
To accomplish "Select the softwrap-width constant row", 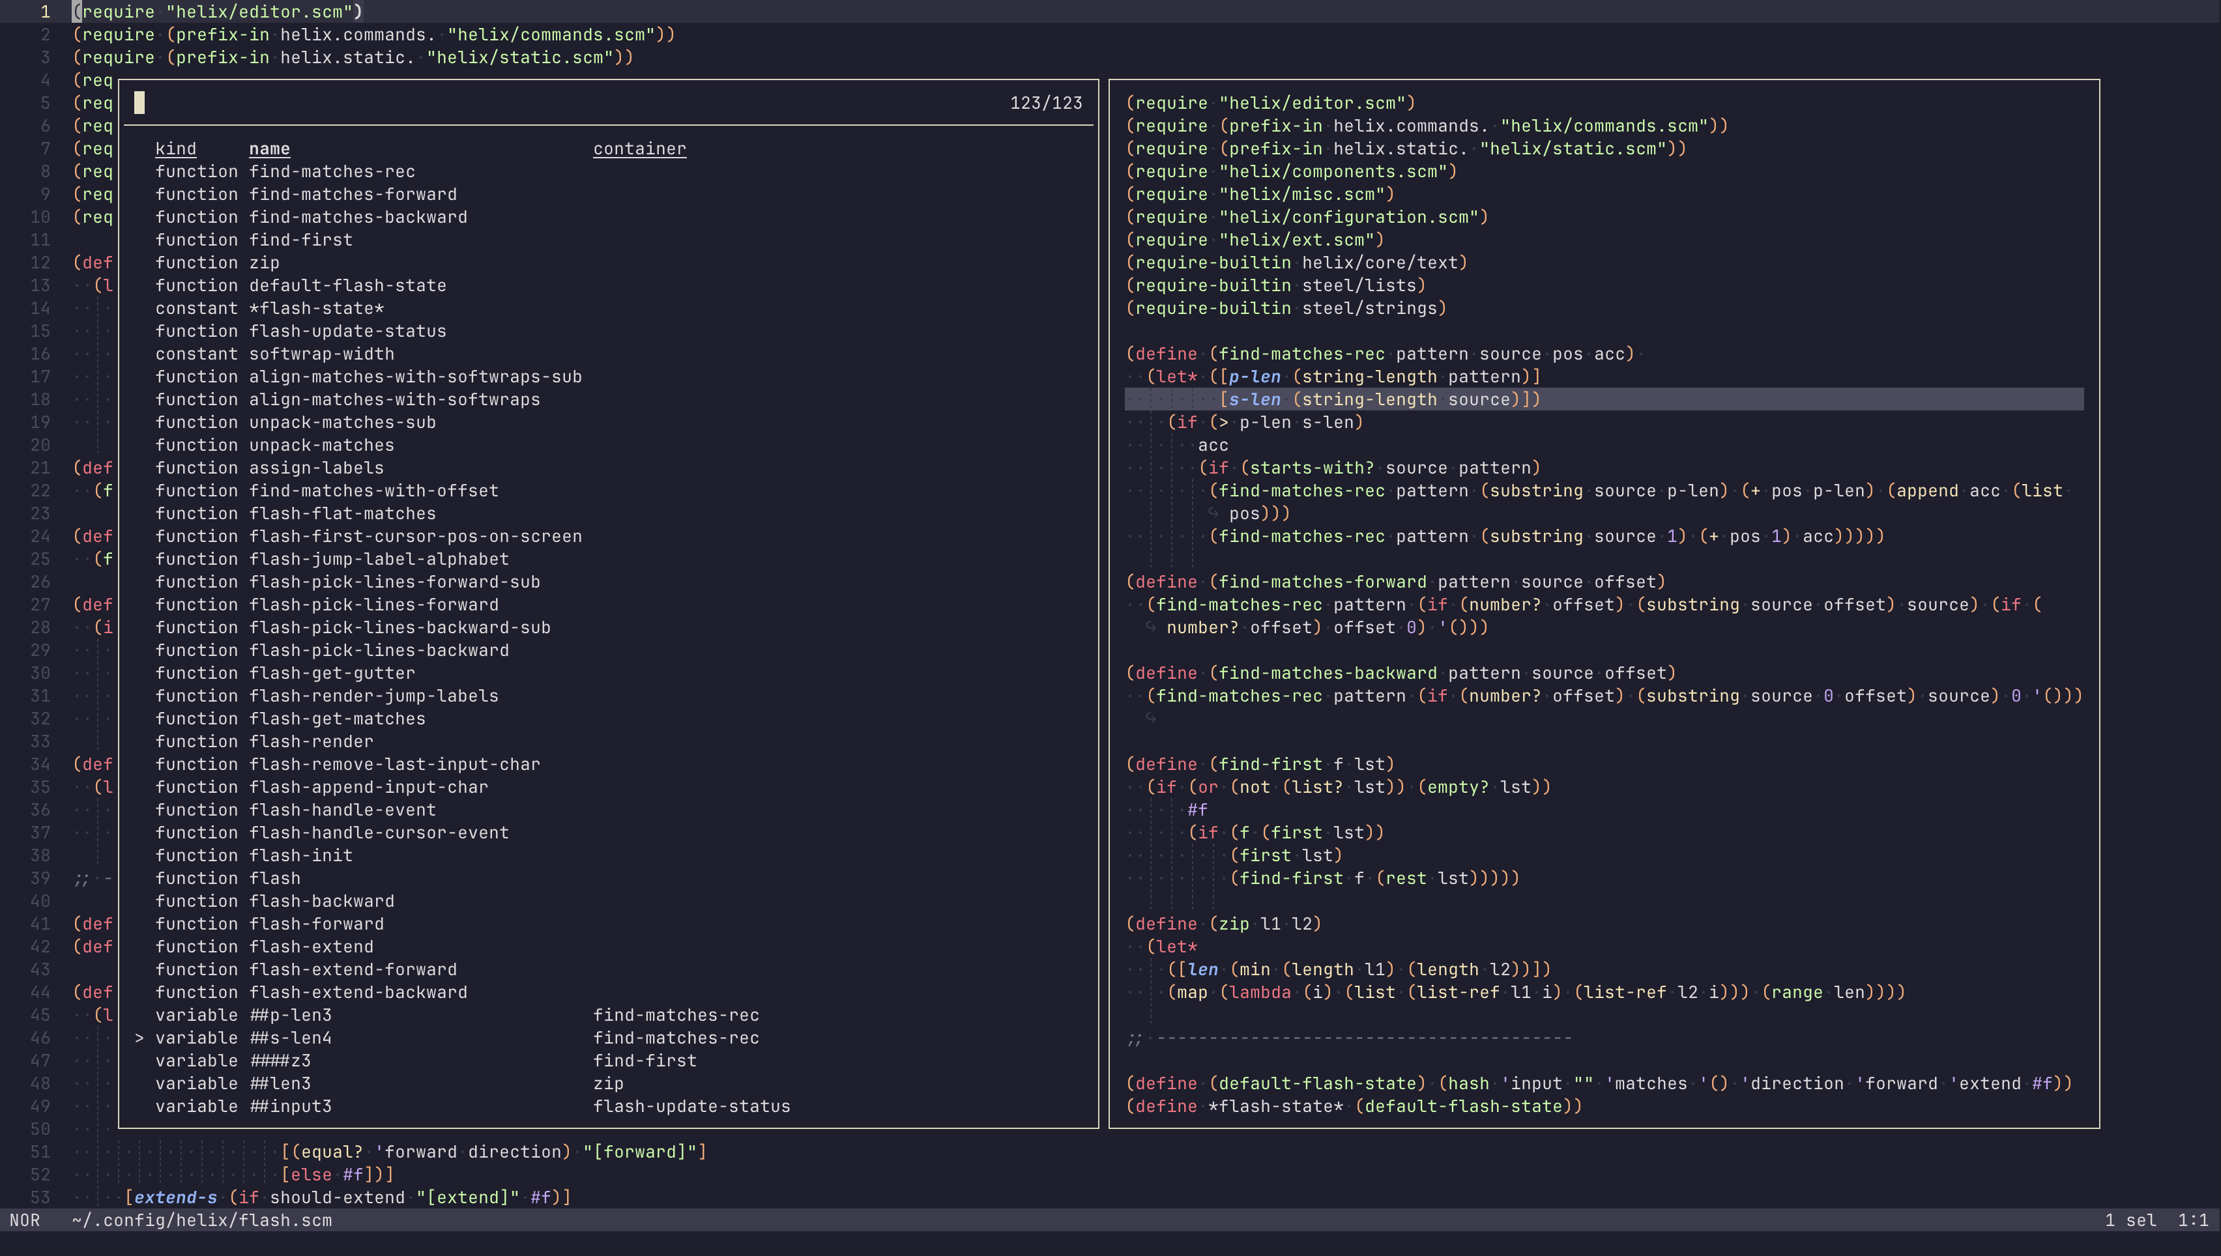I will point(321,354).
